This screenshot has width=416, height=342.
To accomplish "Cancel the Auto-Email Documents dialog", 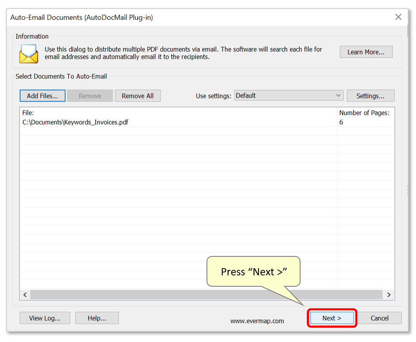I will tap(379, 318).
